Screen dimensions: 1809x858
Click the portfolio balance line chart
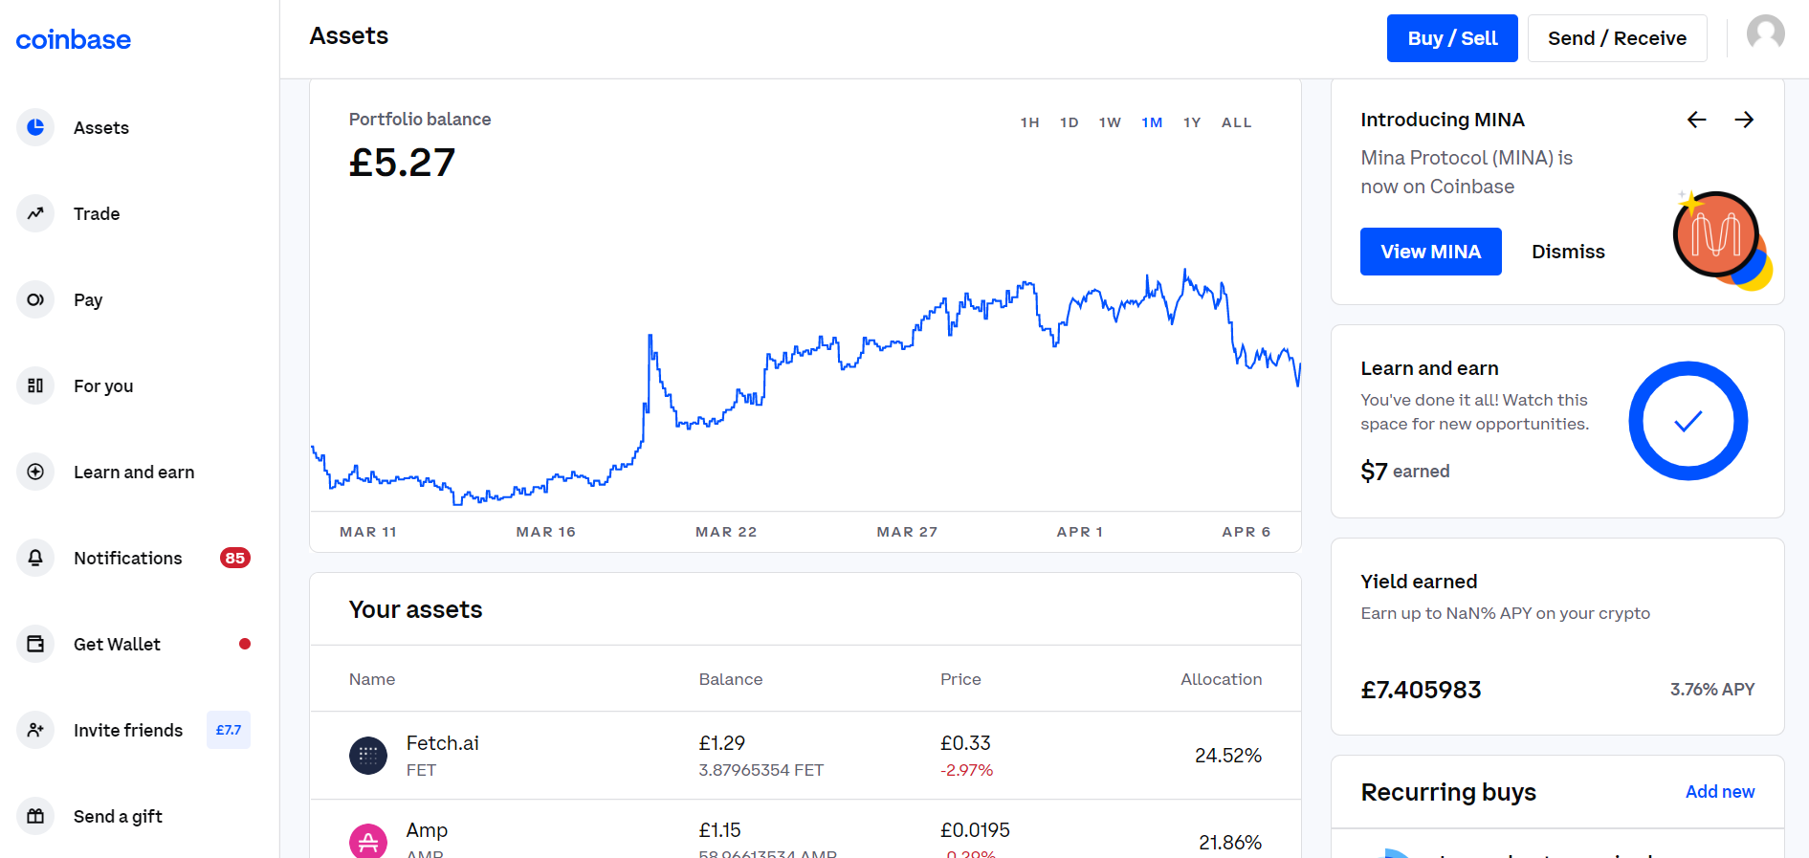click(x=805, y=387)
